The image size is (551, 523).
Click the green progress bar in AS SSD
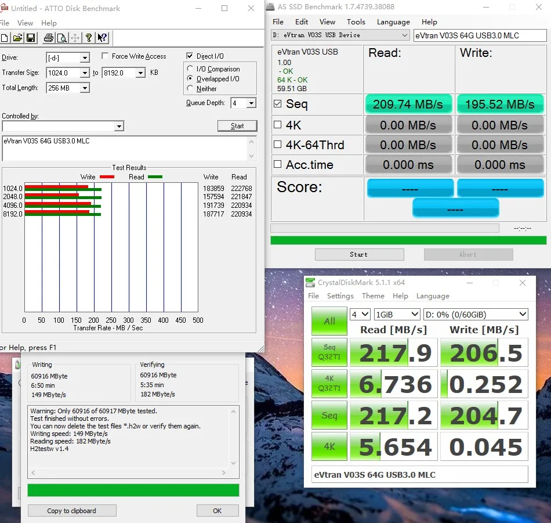pos(408,240)
